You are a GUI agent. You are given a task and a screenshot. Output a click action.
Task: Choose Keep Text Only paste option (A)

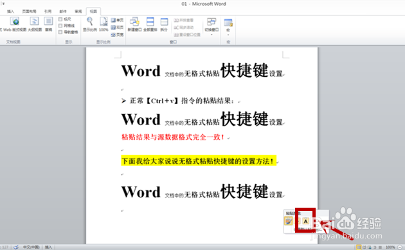point(306,221)
